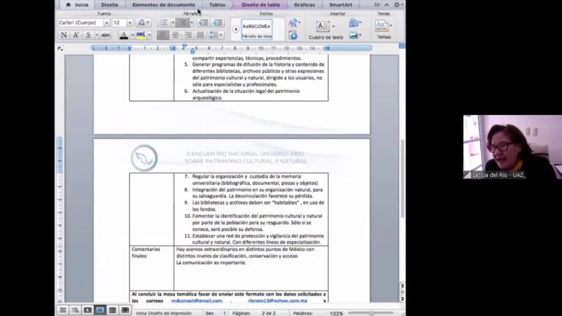
Task: Select the Diseño de tabla tab
Action: tap(261, 4)
